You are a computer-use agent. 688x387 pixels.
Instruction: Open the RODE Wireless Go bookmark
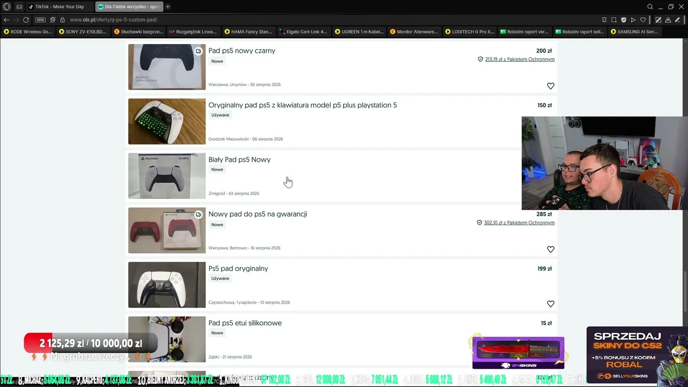pos(28,32)
